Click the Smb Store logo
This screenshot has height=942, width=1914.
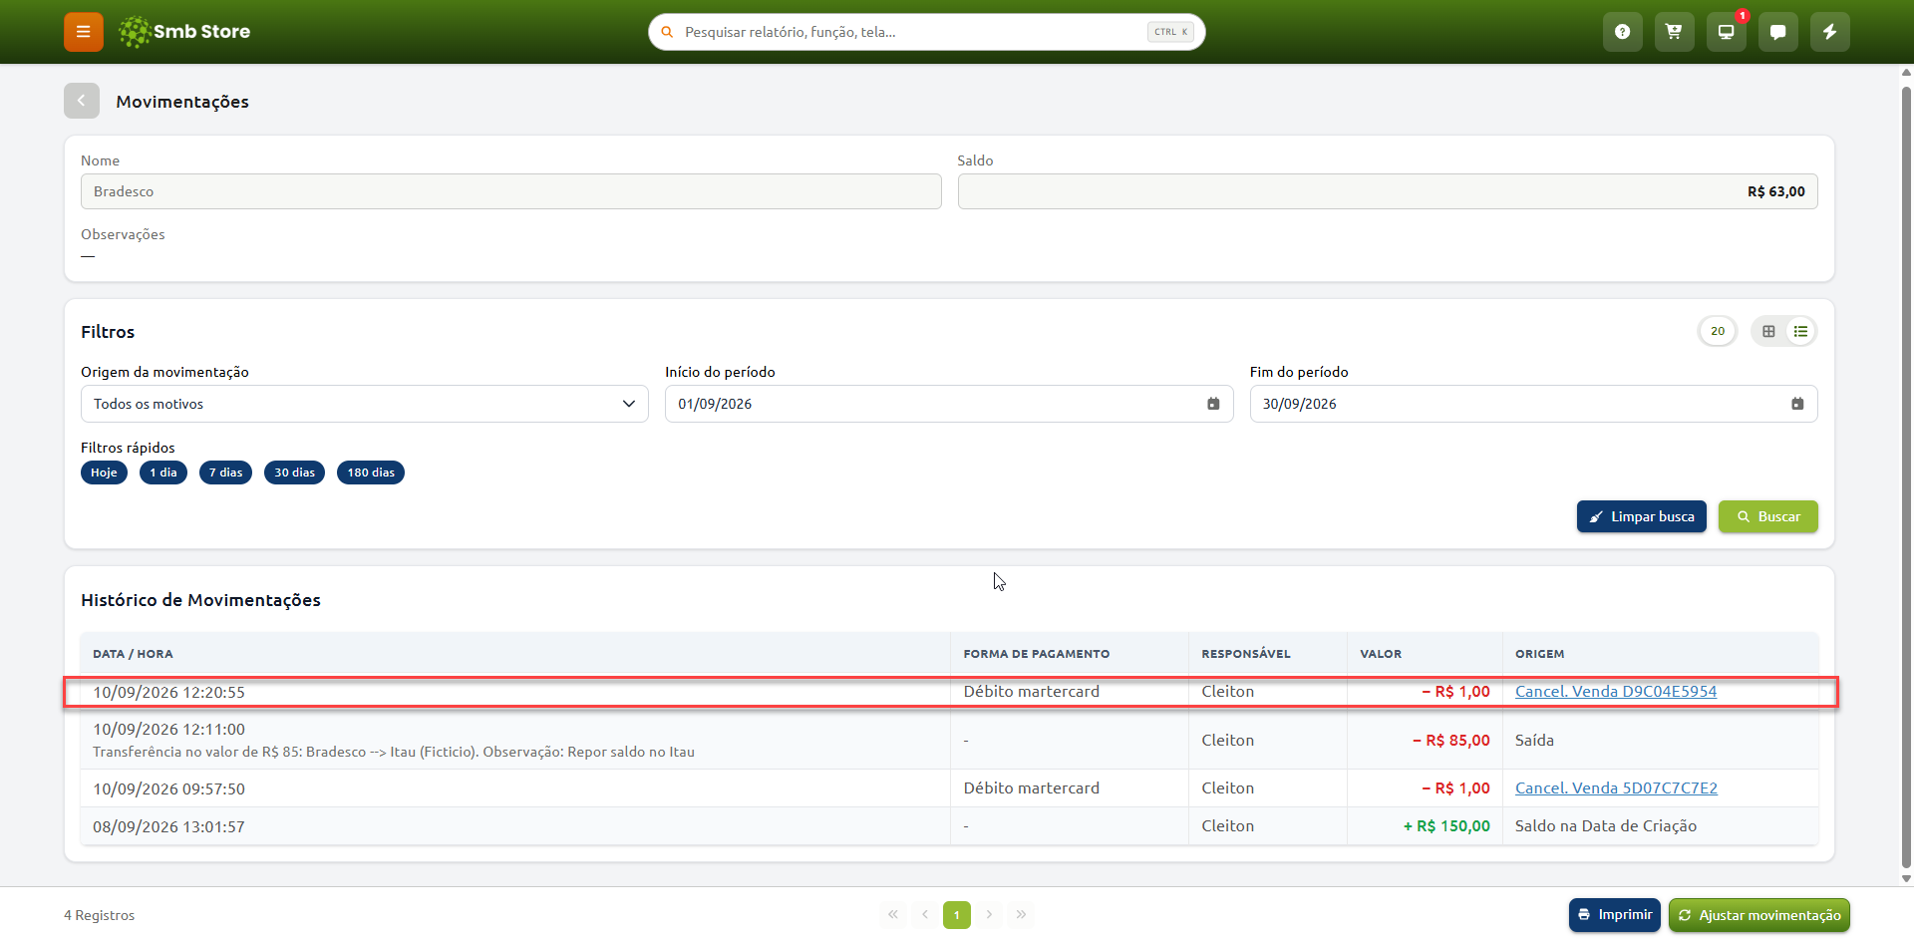pyautogui.click(x=184, y=32)
